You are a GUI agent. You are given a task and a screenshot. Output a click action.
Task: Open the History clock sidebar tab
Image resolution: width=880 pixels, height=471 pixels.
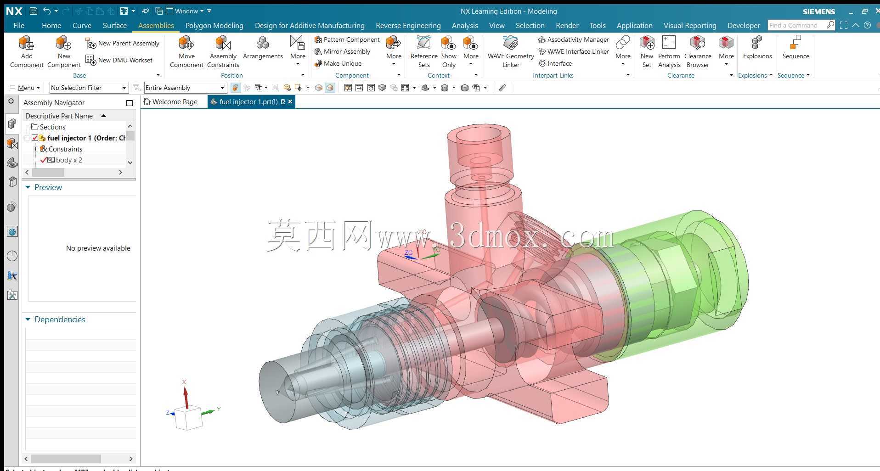pyautogui.click(x=12, y=256)
